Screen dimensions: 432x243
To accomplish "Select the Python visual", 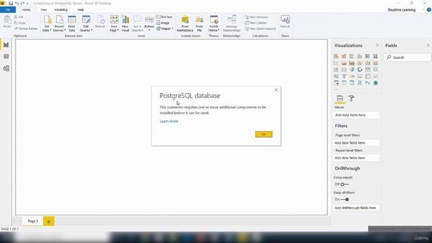I will 367,83.
